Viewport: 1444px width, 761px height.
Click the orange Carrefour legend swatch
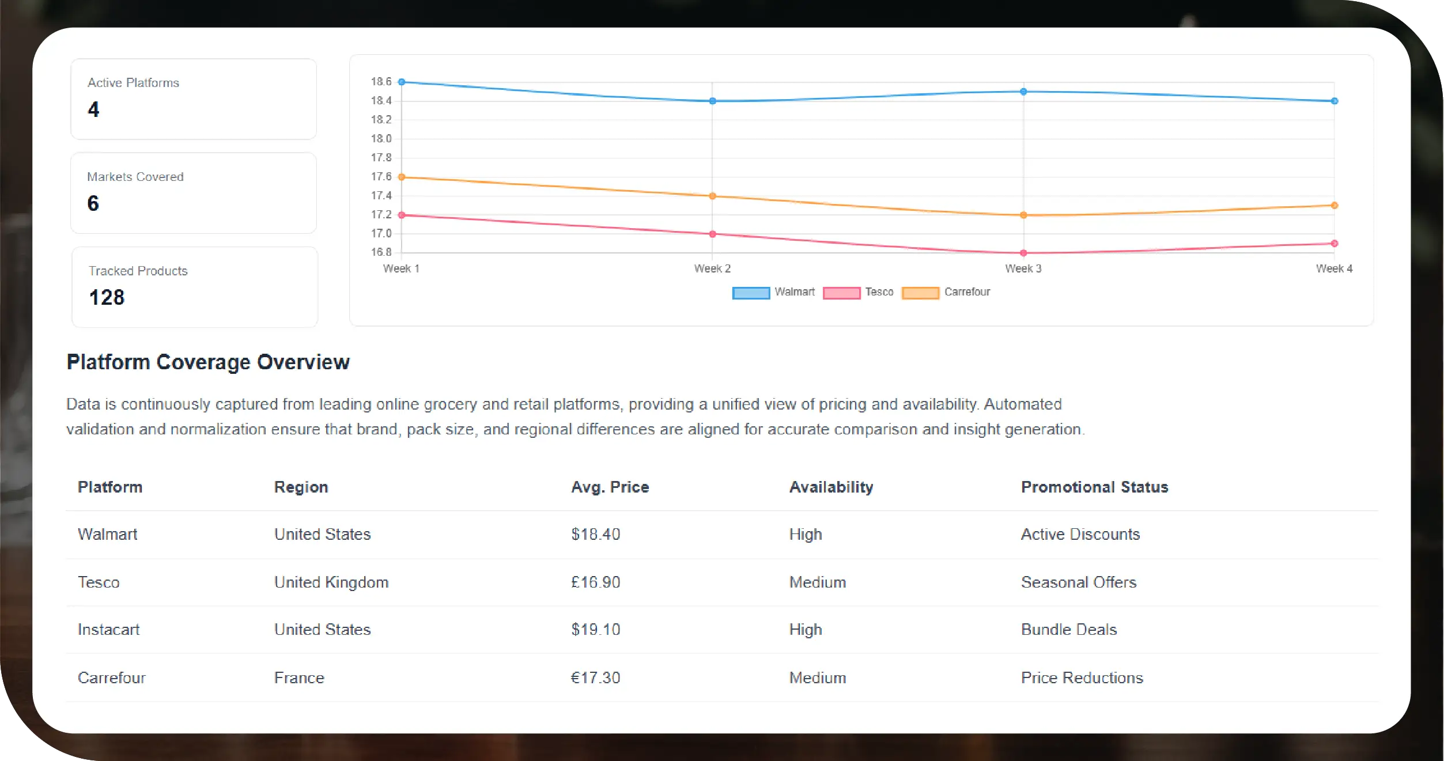pyautogui.click(x=920, y=293)
